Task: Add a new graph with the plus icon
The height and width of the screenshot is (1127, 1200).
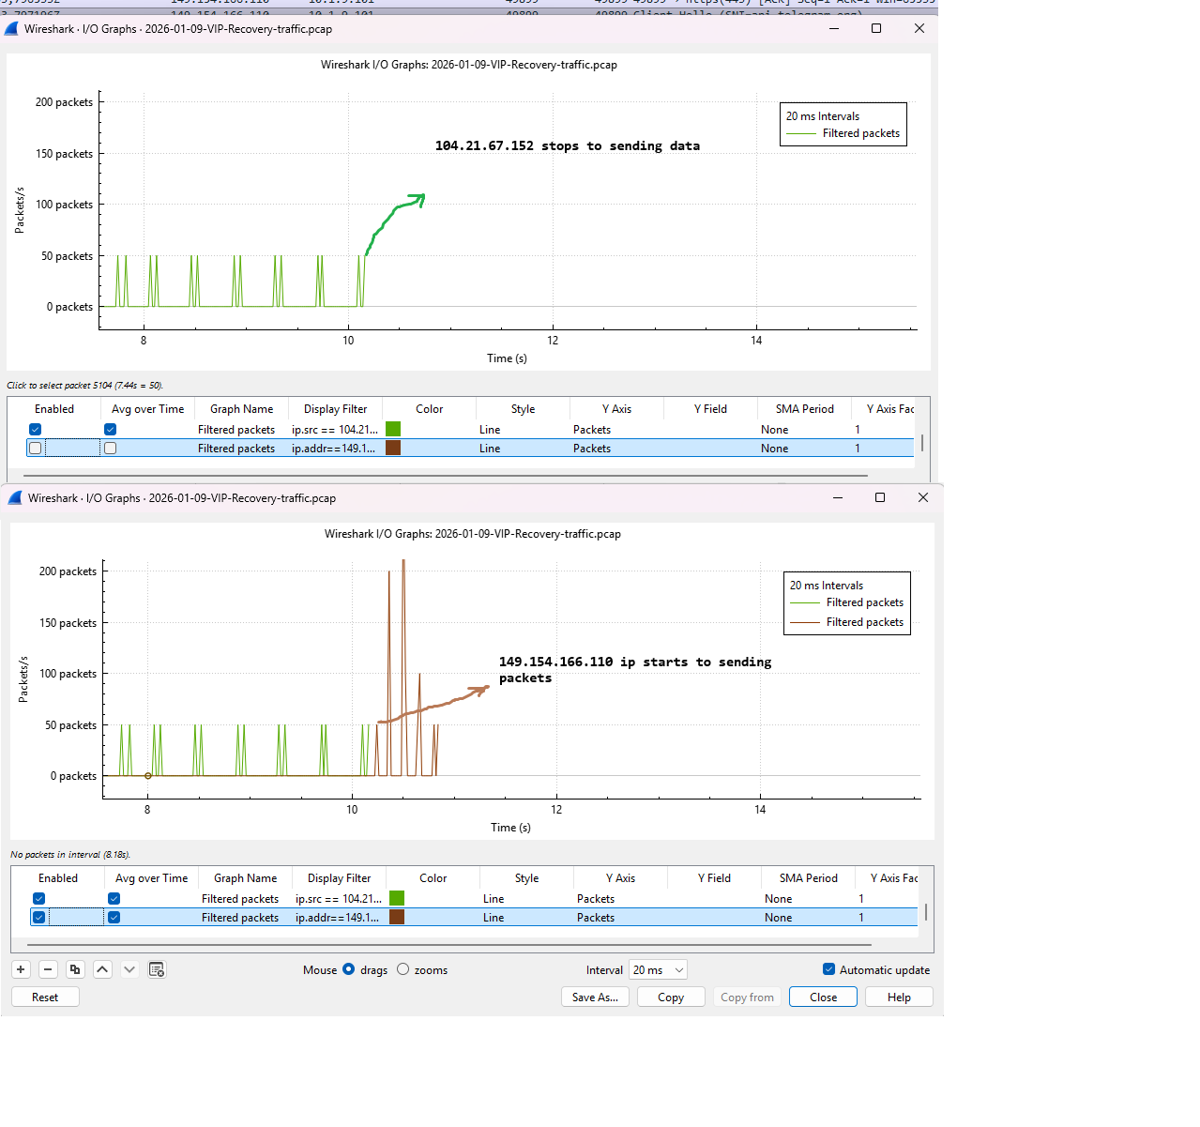Action: [21, 969]
